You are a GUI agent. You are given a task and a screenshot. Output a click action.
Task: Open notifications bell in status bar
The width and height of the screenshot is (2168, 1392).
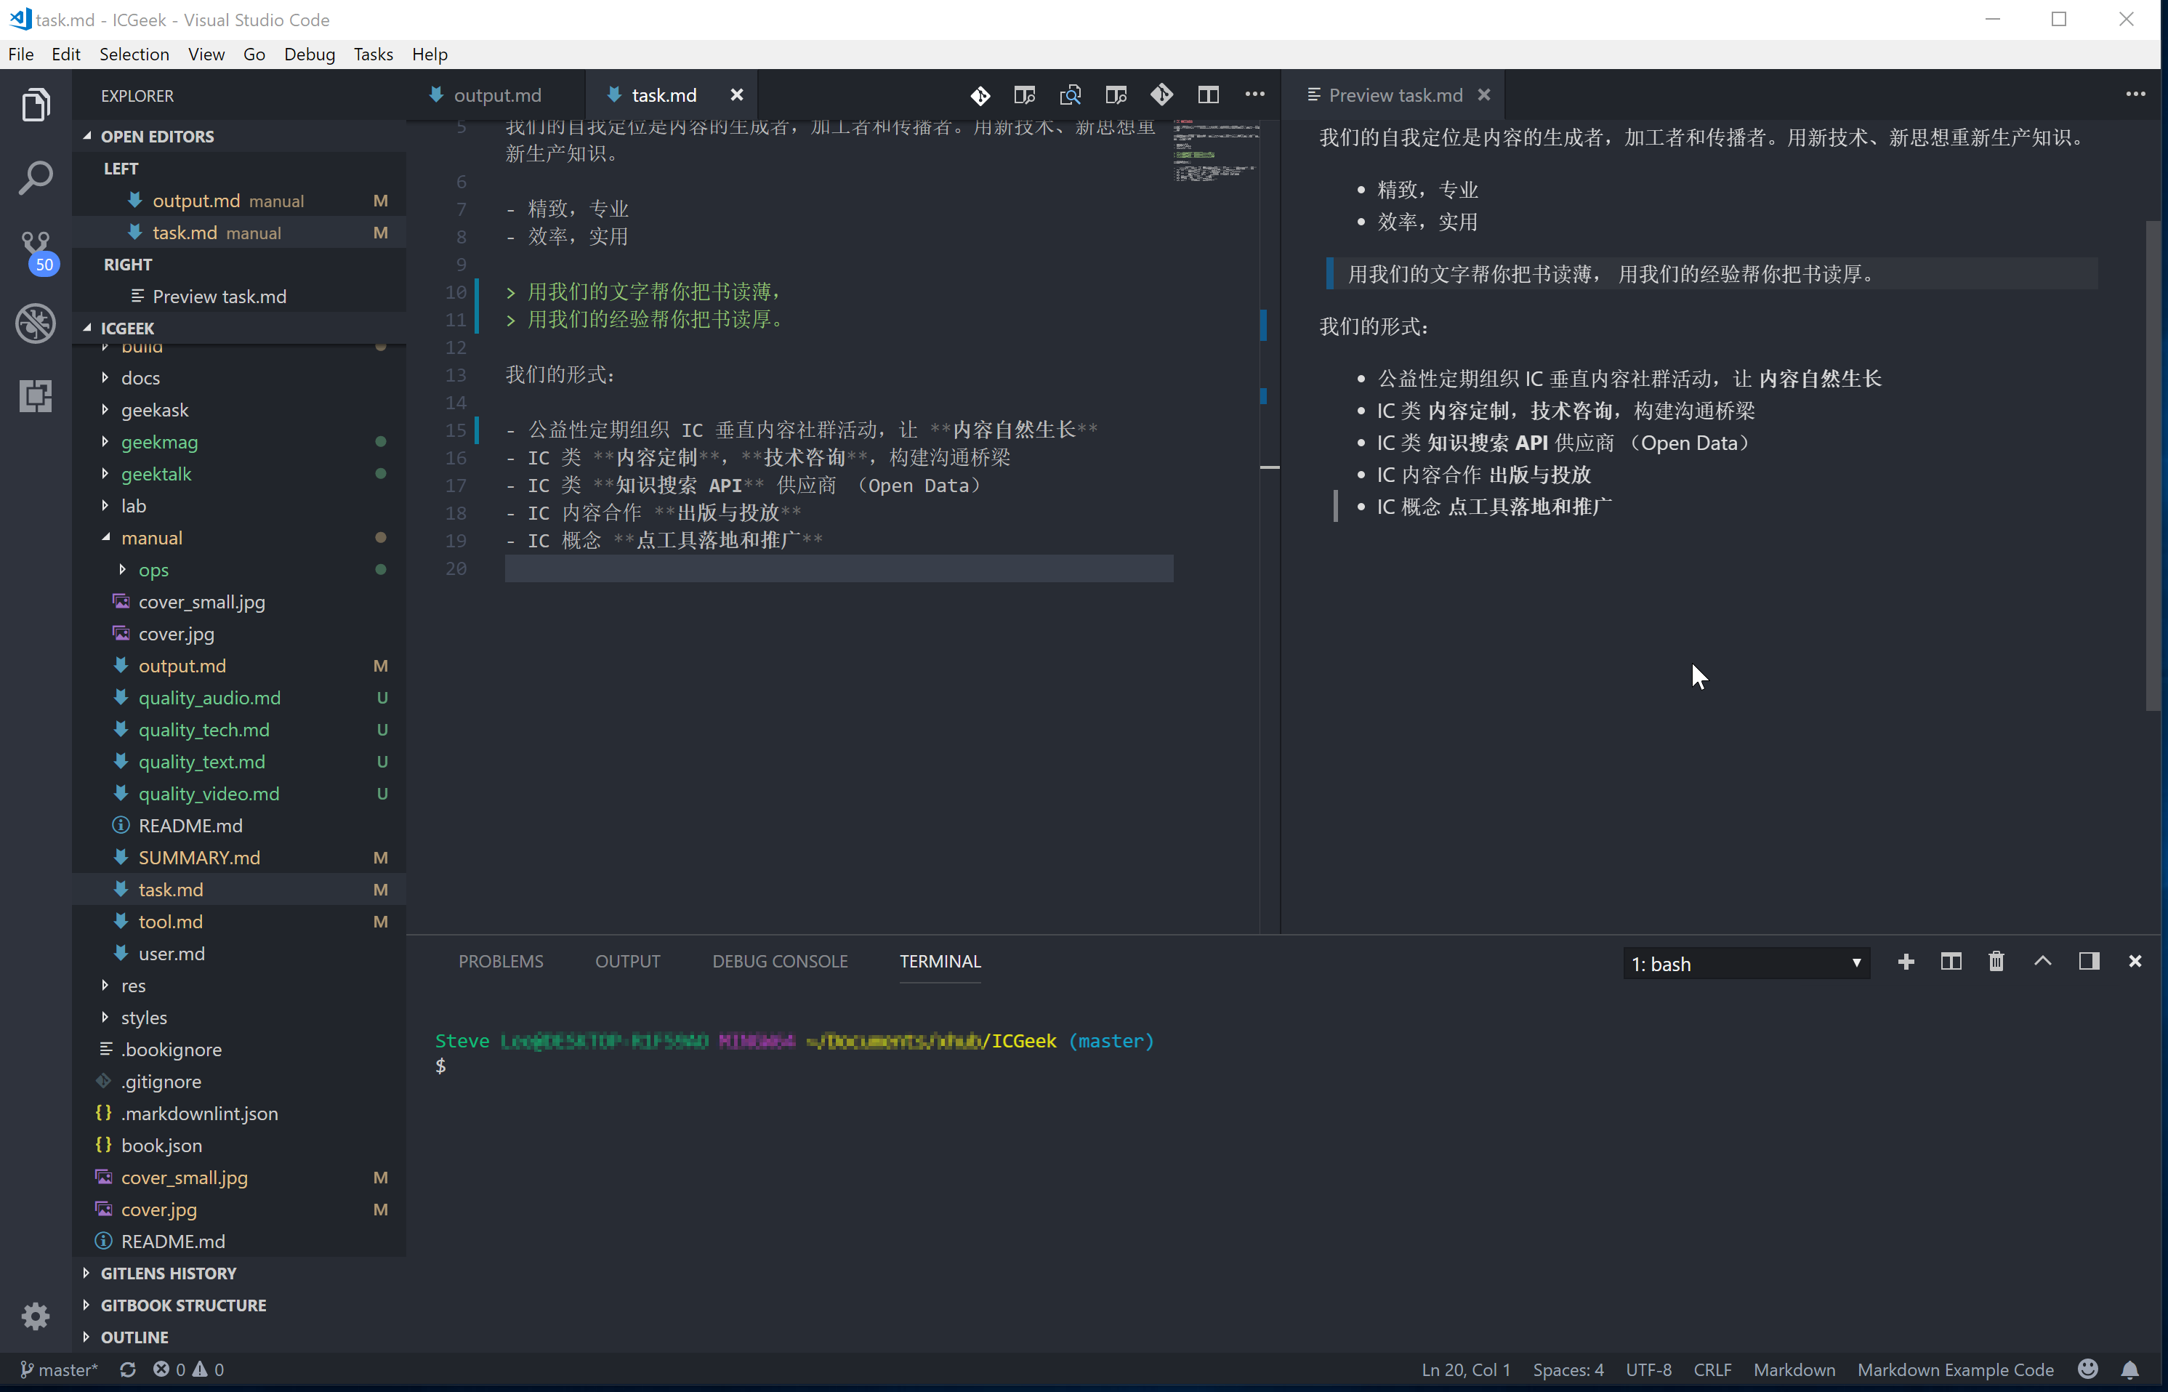(2130, 1369)
